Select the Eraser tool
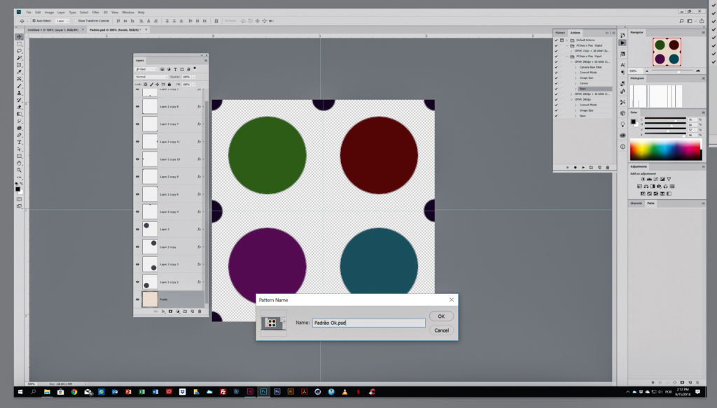717x408 pixels. [x=19, y=107]
